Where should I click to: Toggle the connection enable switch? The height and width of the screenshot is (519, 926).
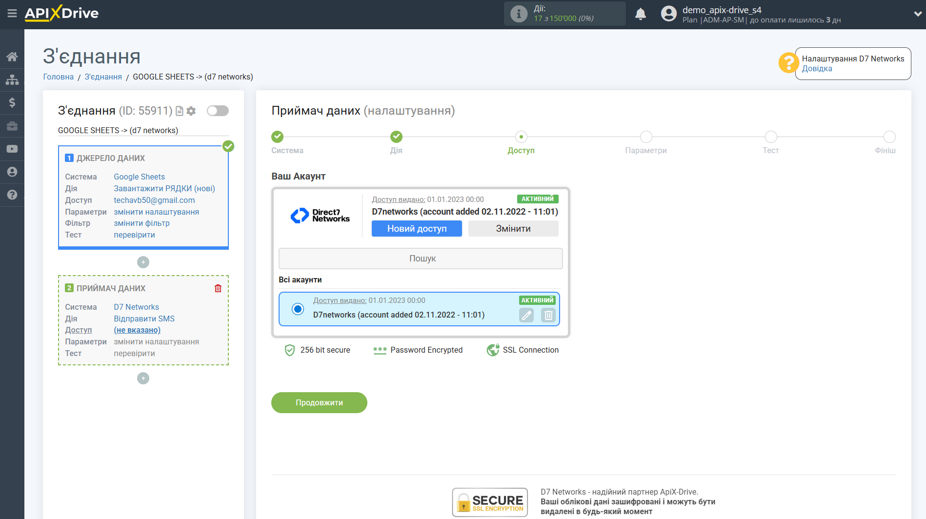pos(218,111)
